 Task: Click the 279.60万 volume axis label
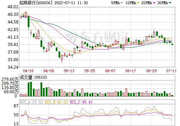(x=10, y=79)
